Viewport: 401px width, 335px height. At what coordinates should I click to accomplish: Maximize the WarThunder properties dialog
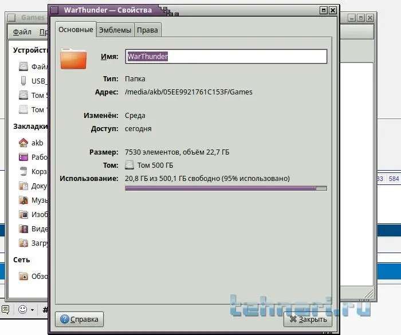click(324, 10)
